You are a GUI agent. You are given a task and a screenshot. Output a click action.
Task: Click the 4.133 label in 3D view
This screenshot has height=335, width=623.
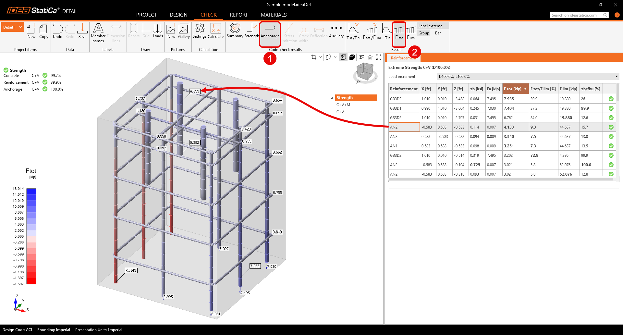pyautogui.click(x=195, y=91)
